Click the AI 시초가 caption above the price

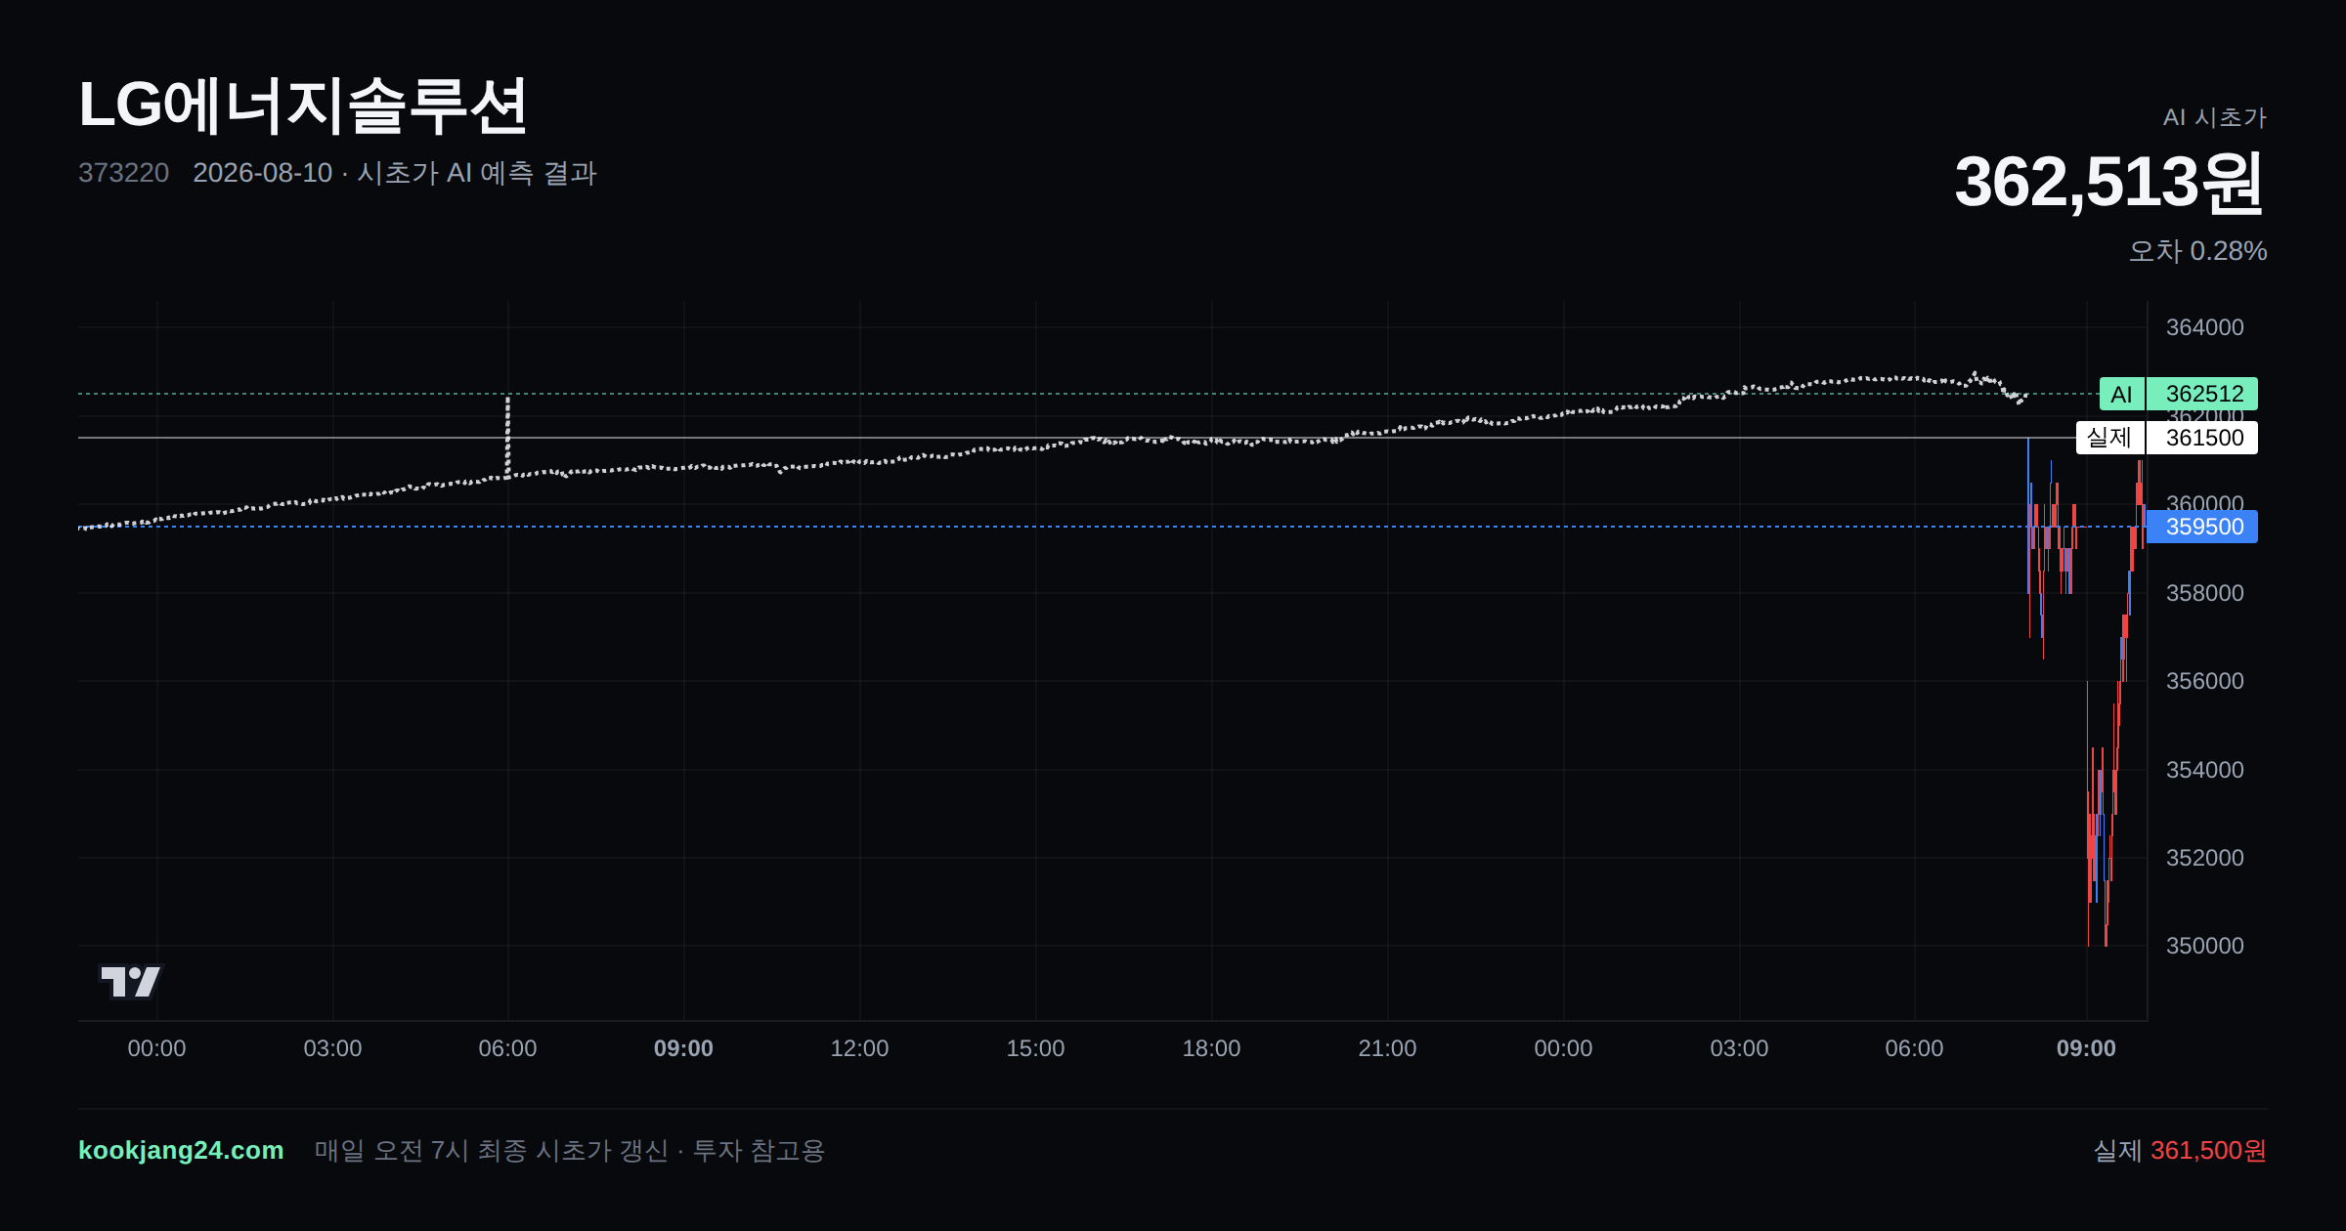tap(2214, 117)
